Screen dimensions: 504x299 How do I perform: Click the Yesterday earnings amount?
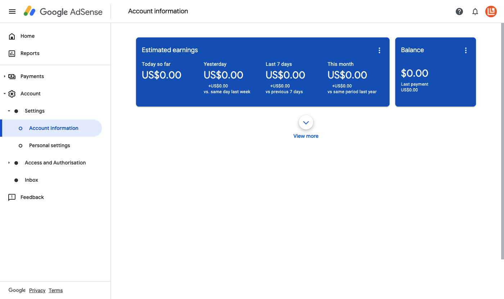point(224,75)
